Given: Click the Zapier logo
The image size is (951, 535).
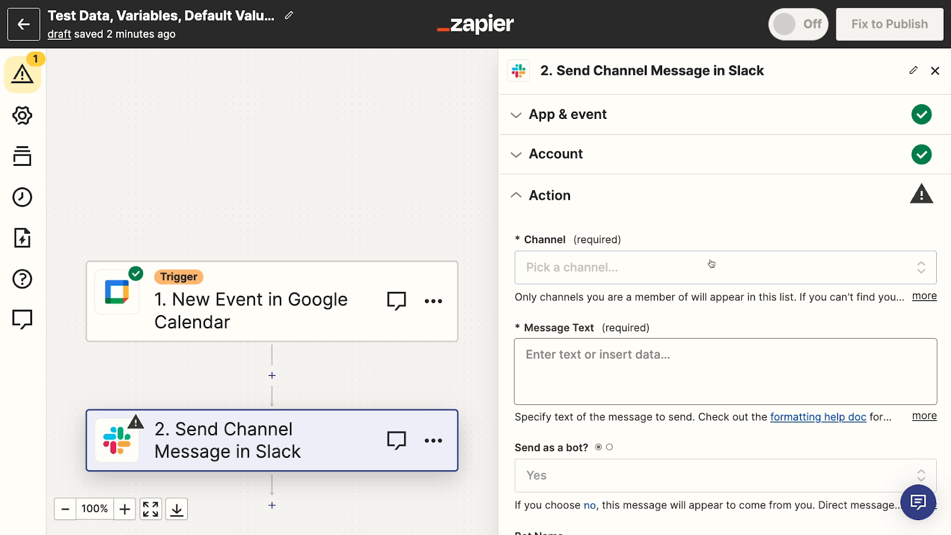Looking at the screenshot, I should click(x=475, y=24).
